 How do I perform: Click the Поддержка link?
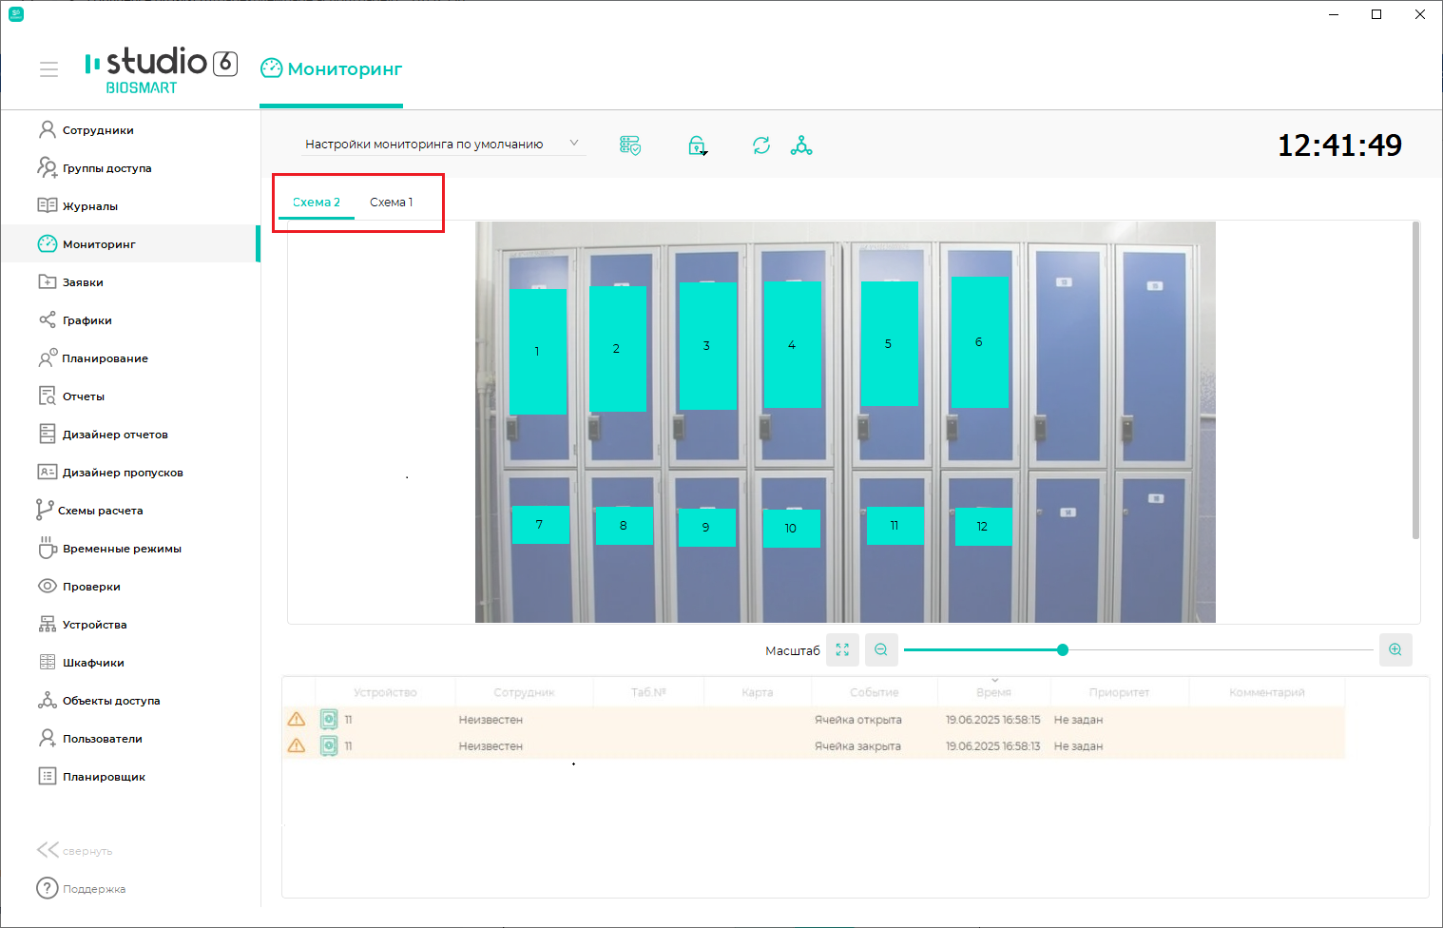[x=93, y=889]
